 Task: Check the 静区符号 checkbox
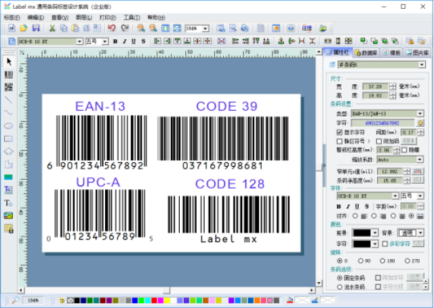340,141
